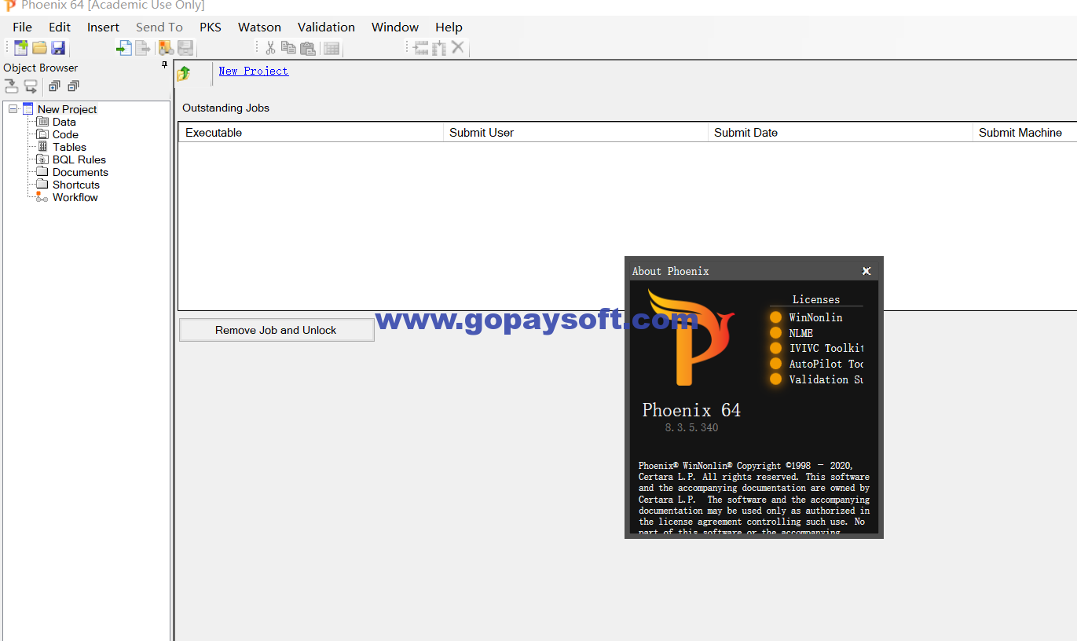
Task: Select the Documents folder in tree
Action: coord(80,172)
